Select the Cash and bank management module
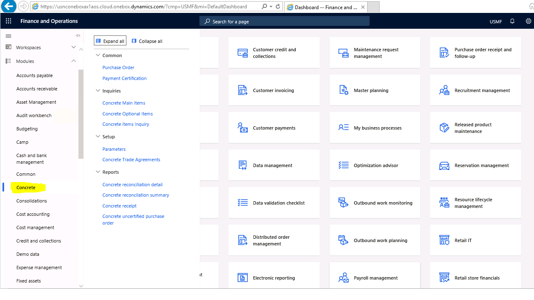Viewport: 534px width, 300px height. (32, 159)
